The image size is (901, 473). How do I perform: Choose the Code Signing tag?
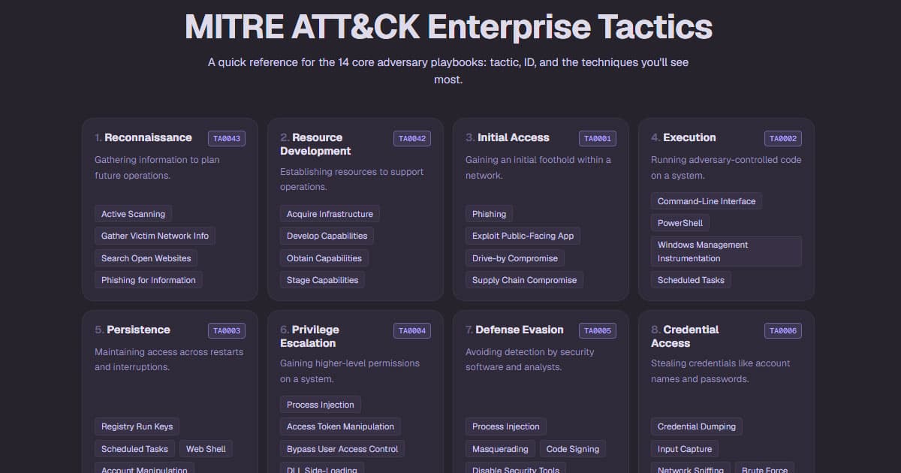point(573,449)
